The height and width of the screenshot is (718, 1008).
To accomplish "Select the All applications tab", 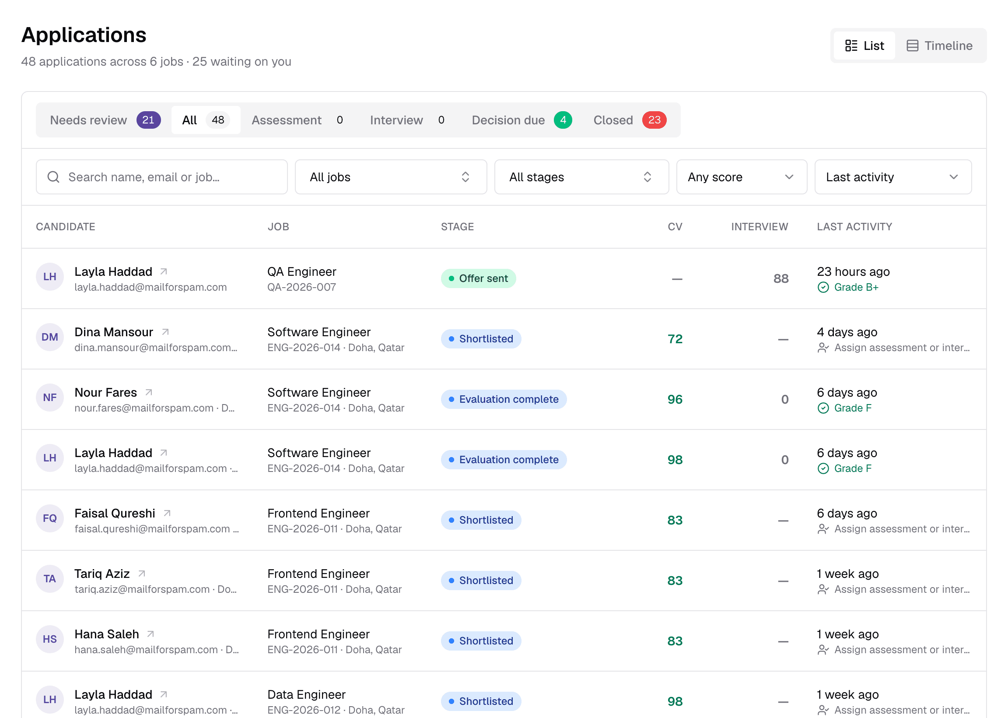I will click(x=206, y=120).
